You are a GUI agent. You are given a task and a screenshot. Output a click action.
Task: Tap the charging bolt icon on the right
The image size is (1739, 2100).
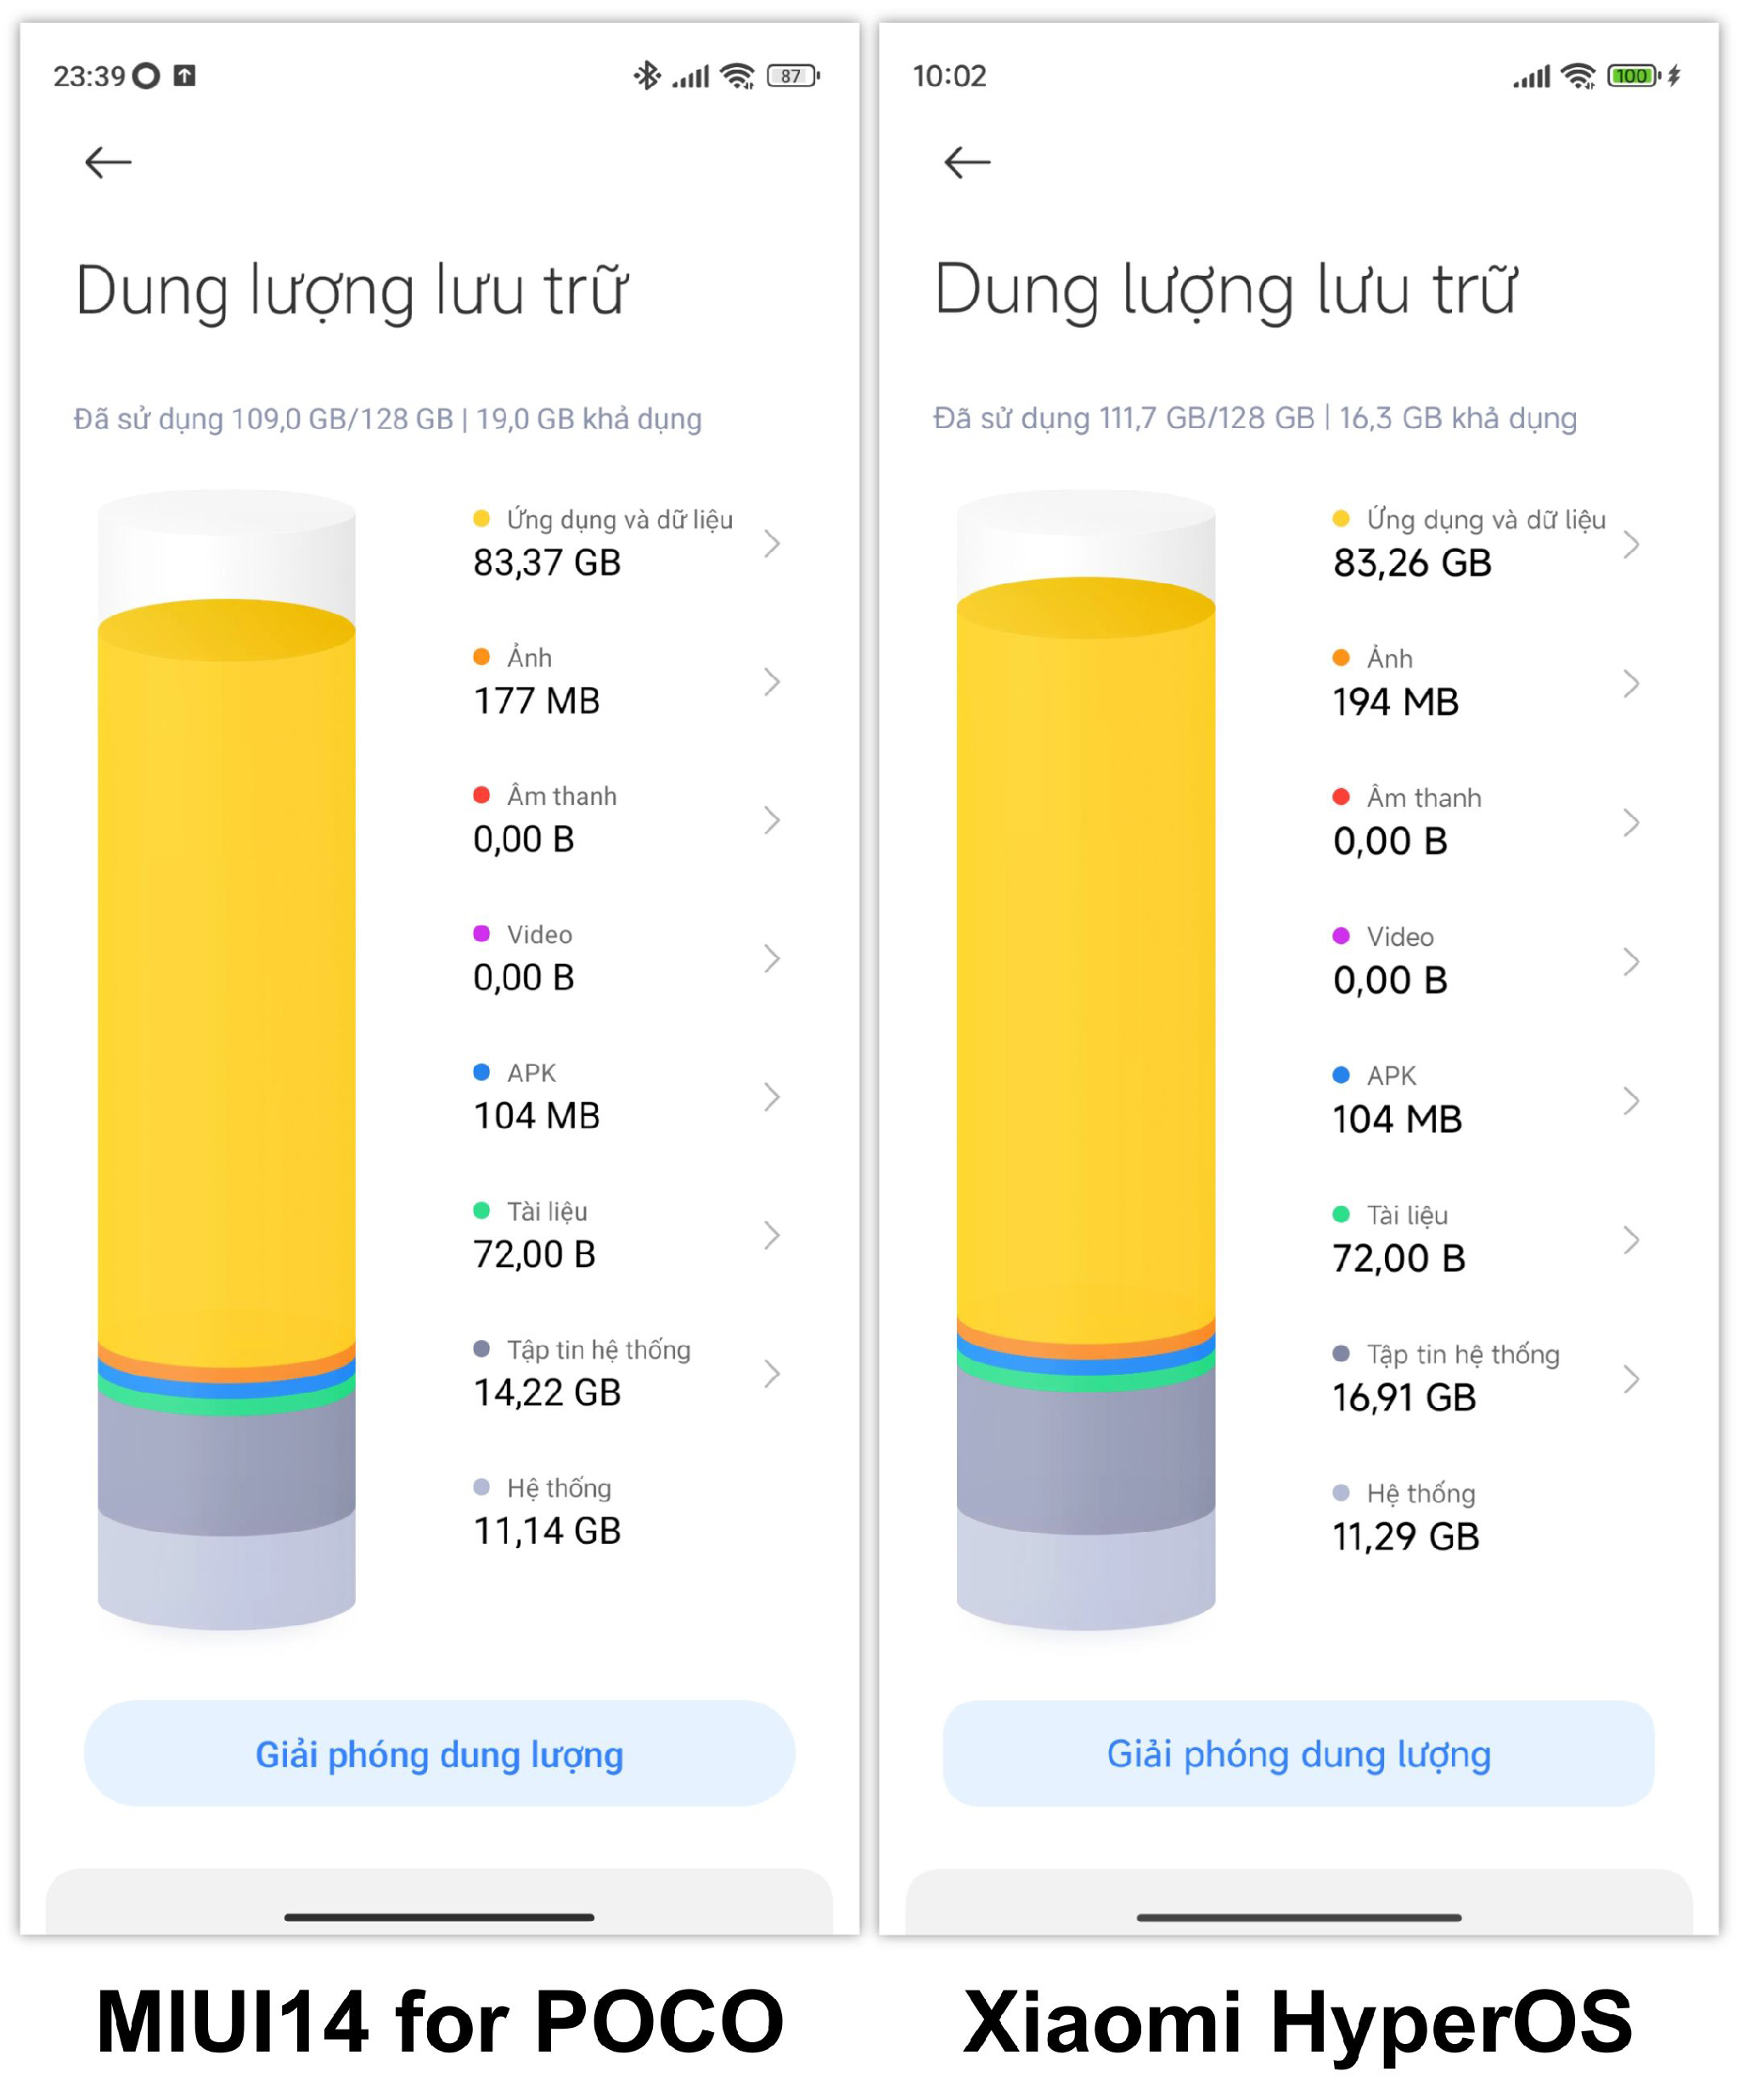click(1674, 76)
